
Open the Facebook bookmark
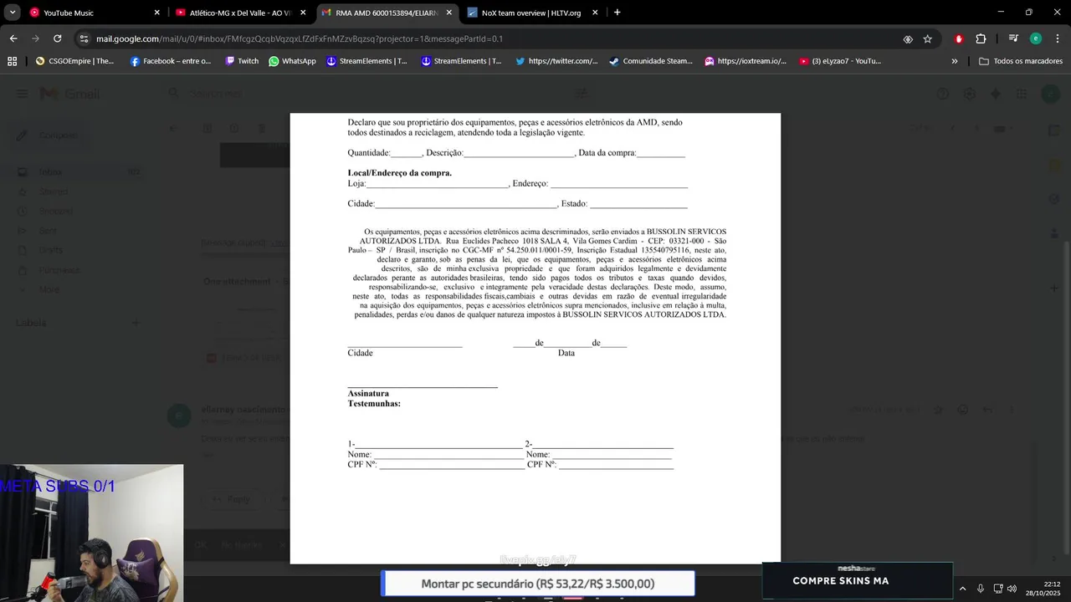(171, 61)
